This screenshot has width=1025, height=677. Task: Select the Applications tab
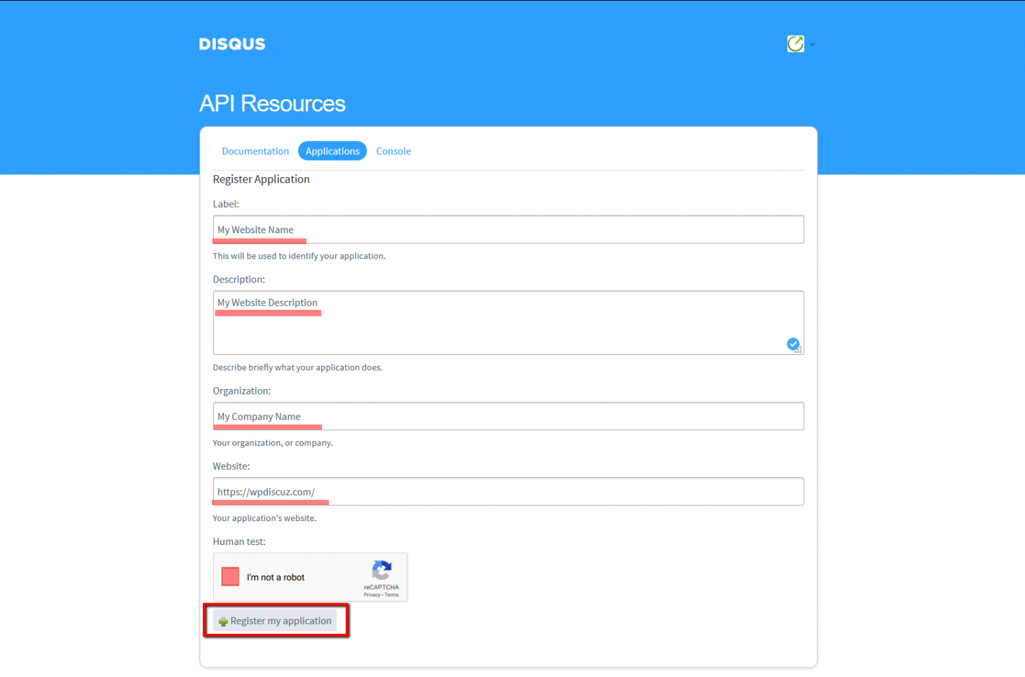click(332, 150)
